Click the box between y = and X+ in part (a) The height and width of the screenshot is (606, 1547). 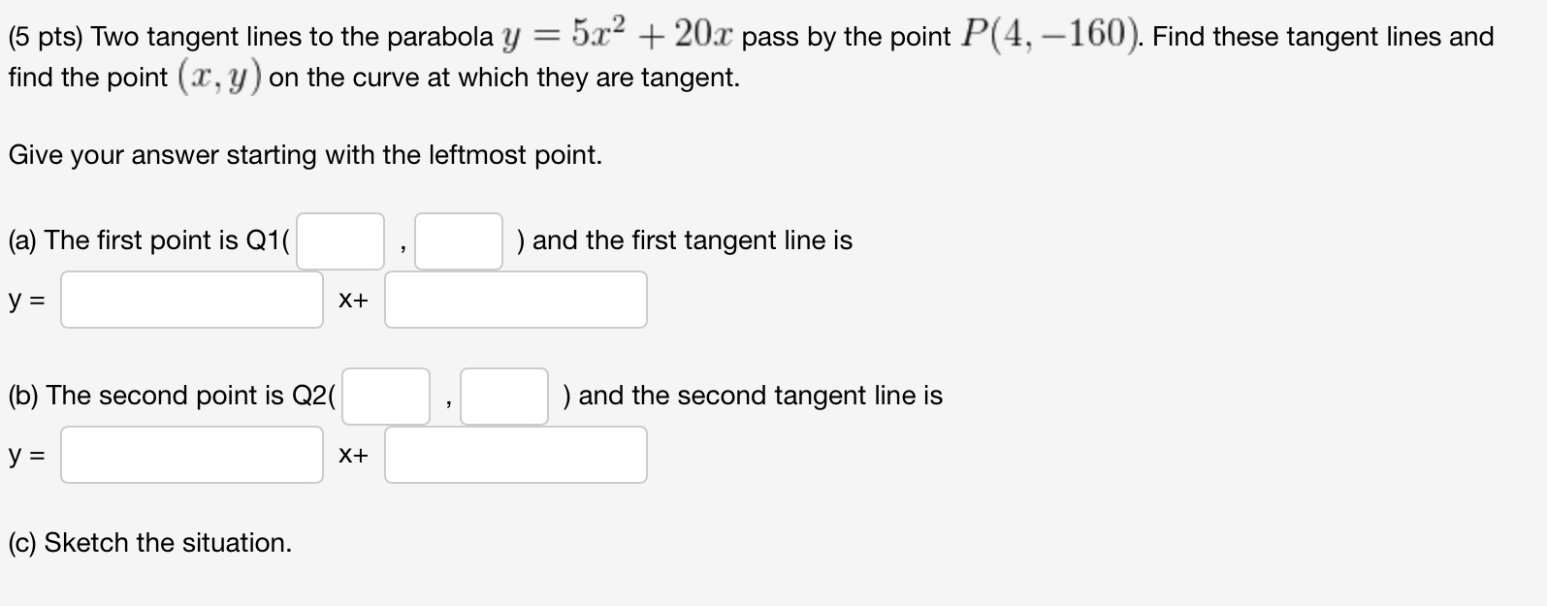tap(190, 299)
